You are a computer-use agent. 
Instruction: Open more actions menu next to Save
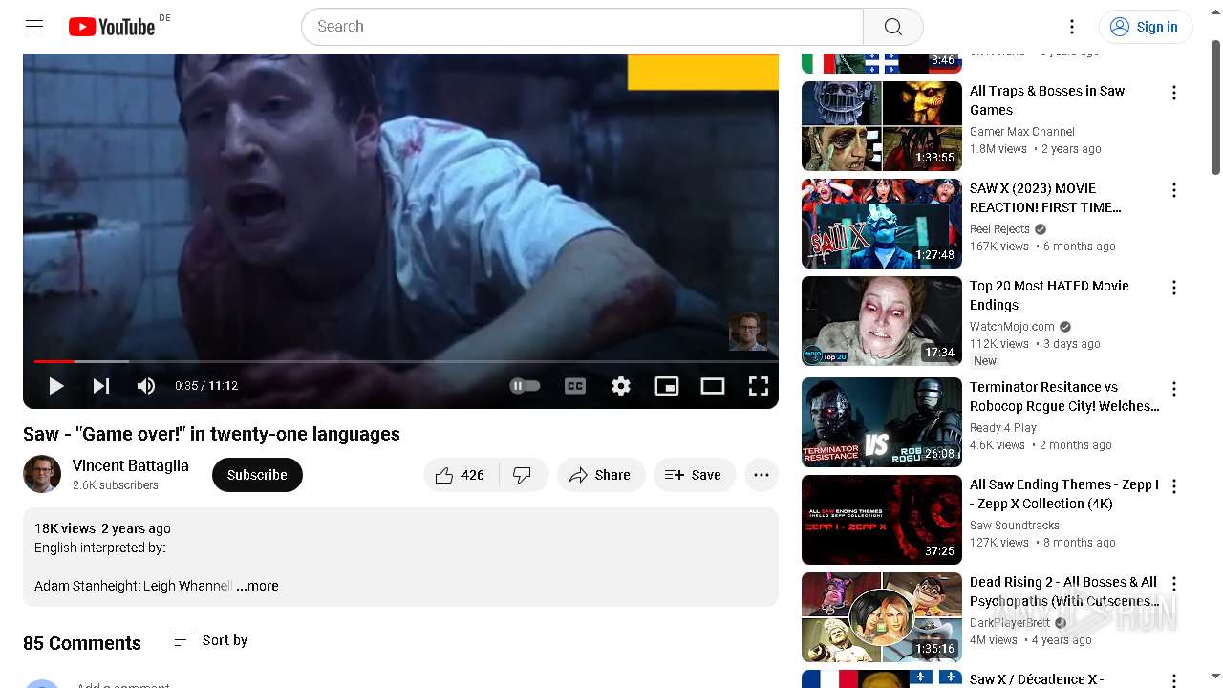click(x=762, y=475)
